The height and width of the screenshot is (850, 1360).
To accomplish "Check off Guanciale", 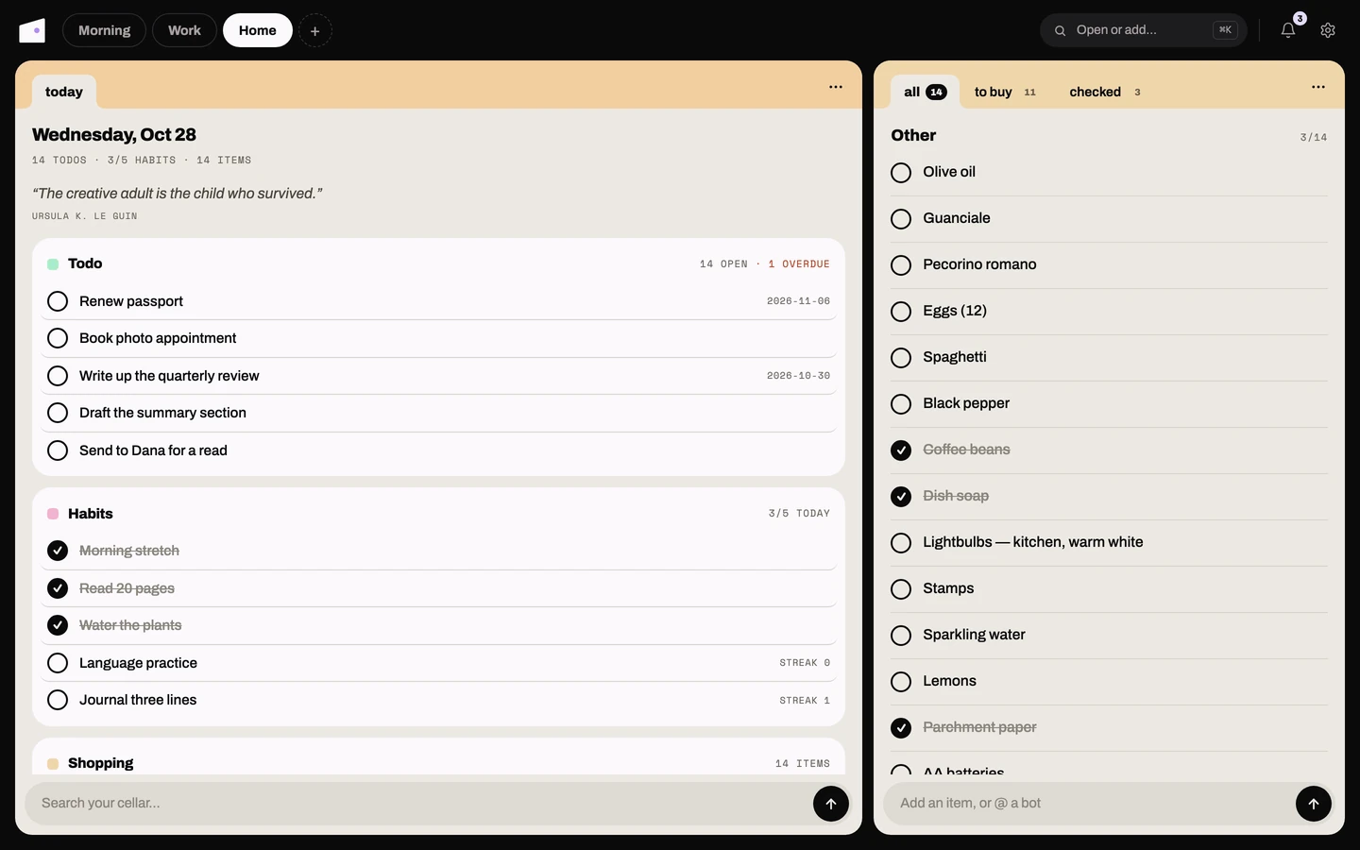I will (x=901, y=219).
